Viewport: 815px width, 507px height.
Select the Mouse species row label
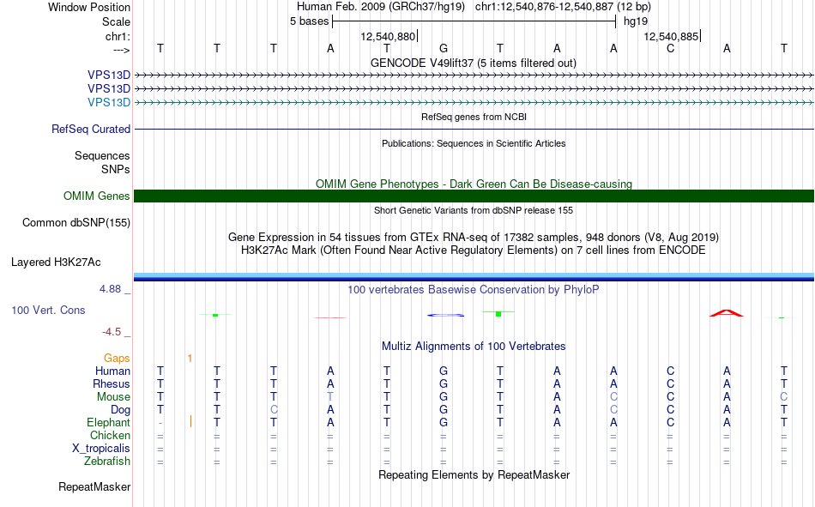point(113,396)
